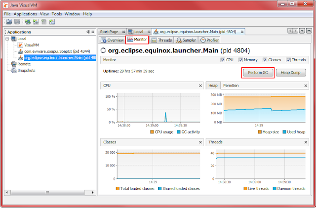Click the disabled Save toolbar icon
This screenshot has height=211, width=316.
tap(17, 22)
